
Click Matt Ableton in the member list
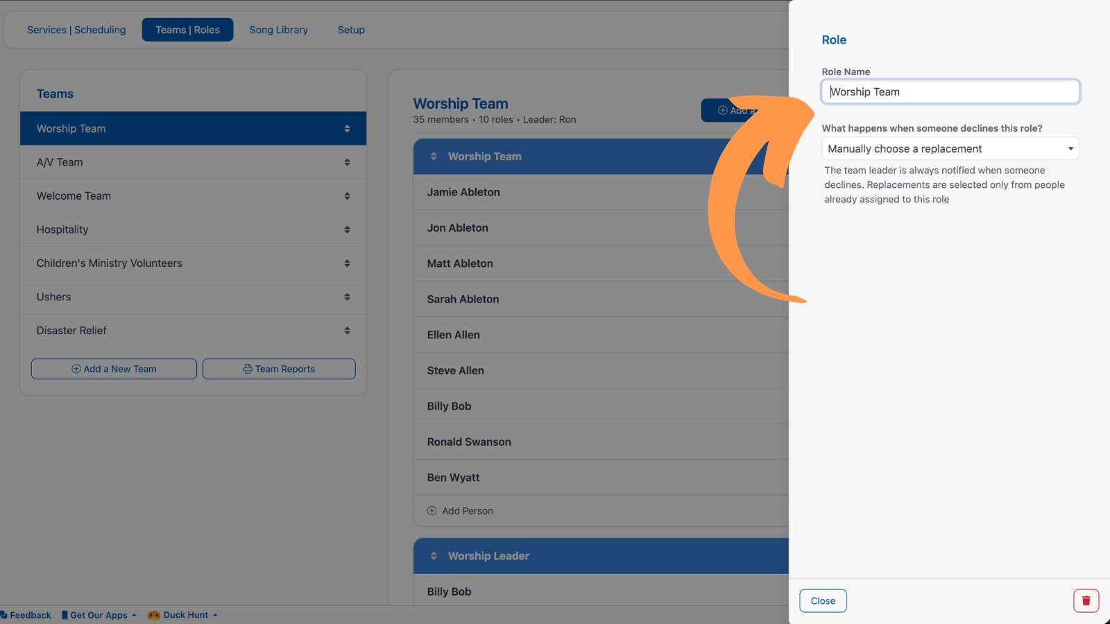[460, 263]
